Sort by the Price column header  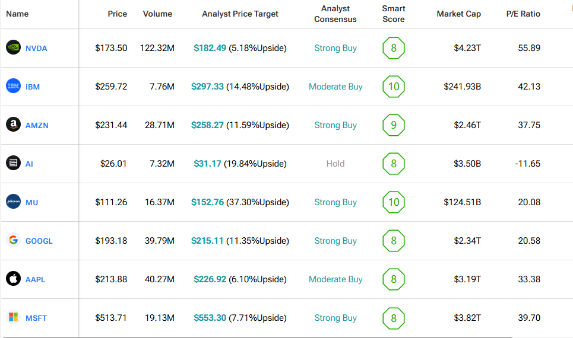tap(118, 14)
